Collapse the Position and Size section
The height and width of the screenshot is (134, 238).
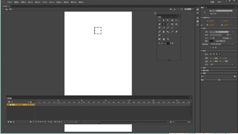(x=201, y=18)
